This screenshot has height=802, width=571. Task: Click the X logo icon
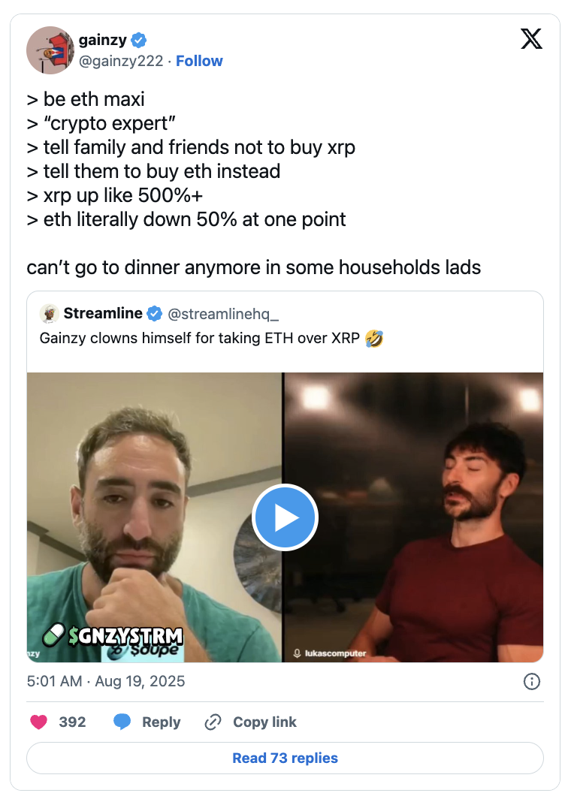click(531, 39)
